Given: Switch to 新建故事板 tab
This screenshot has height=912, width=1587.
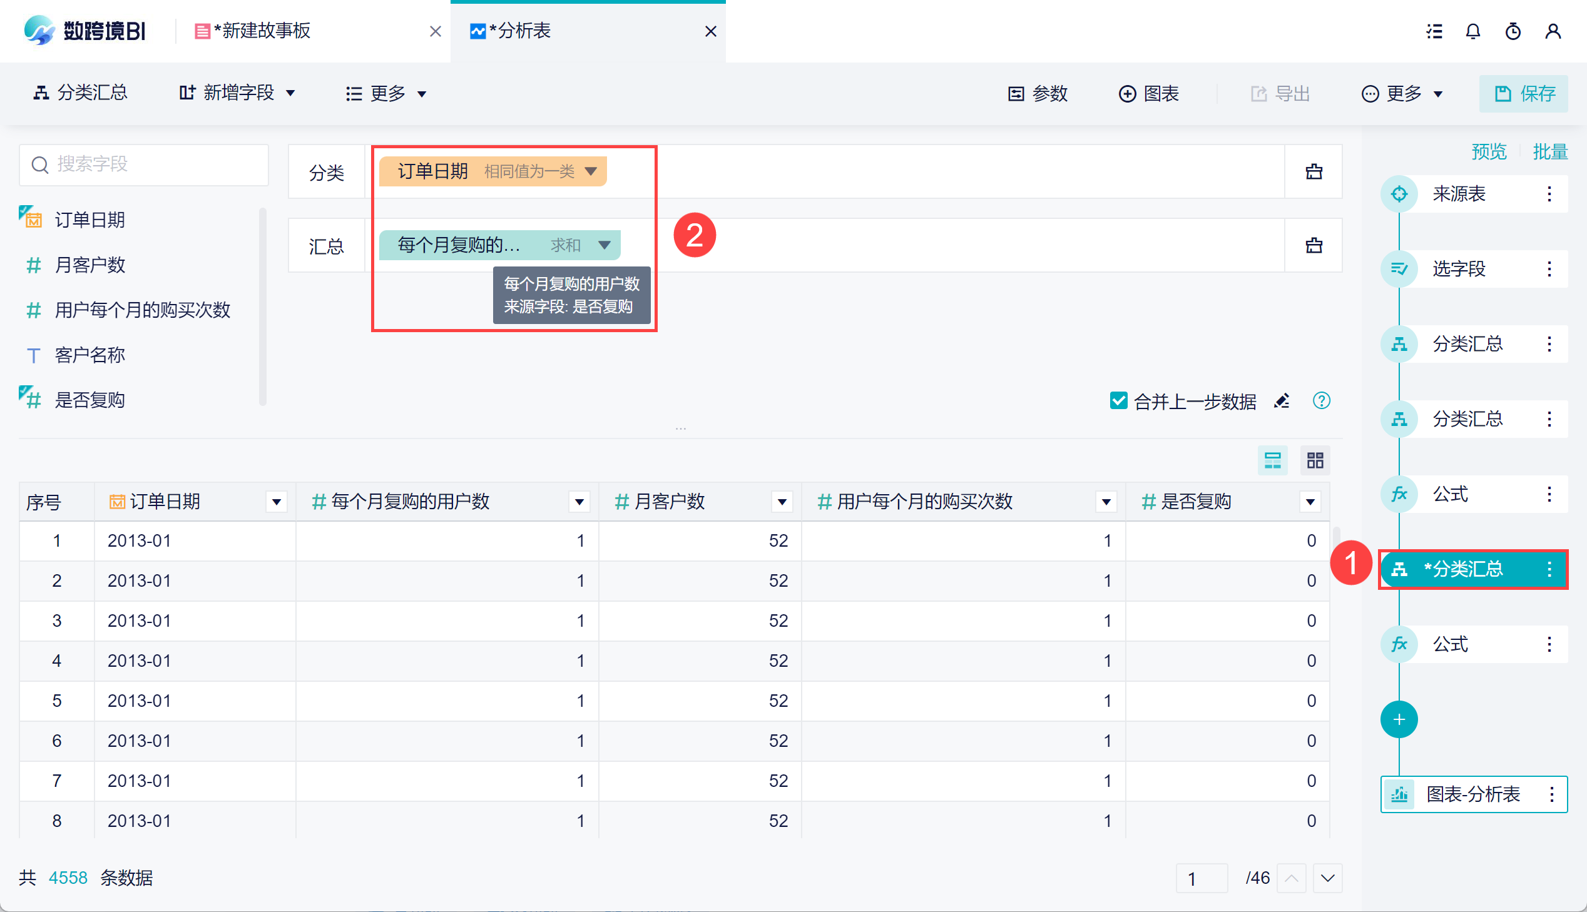Looking at the screenshot, I should coord(263,31).
